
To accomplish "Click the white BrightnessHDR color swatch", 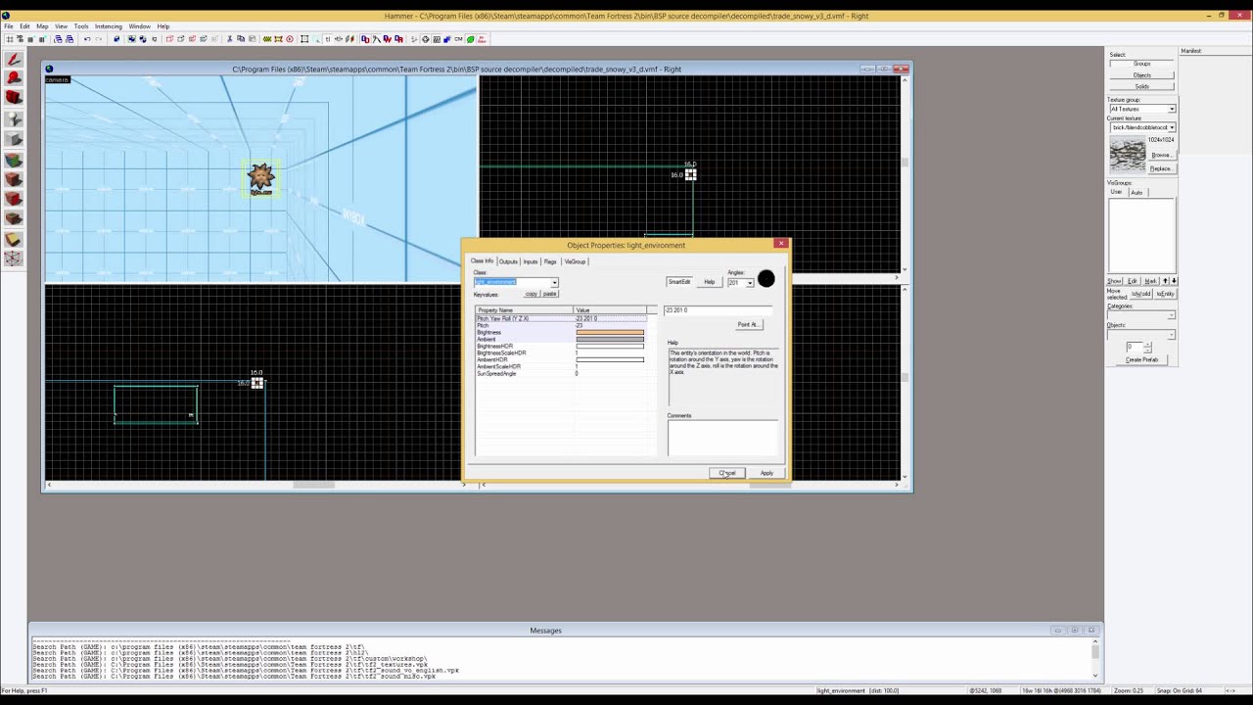I will tap(610, 347).
